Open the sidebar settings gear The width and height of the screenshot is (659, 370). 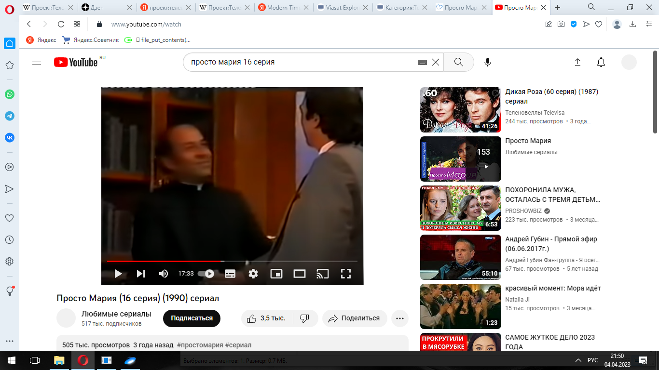pyautogui.click(x=9, y=262)
